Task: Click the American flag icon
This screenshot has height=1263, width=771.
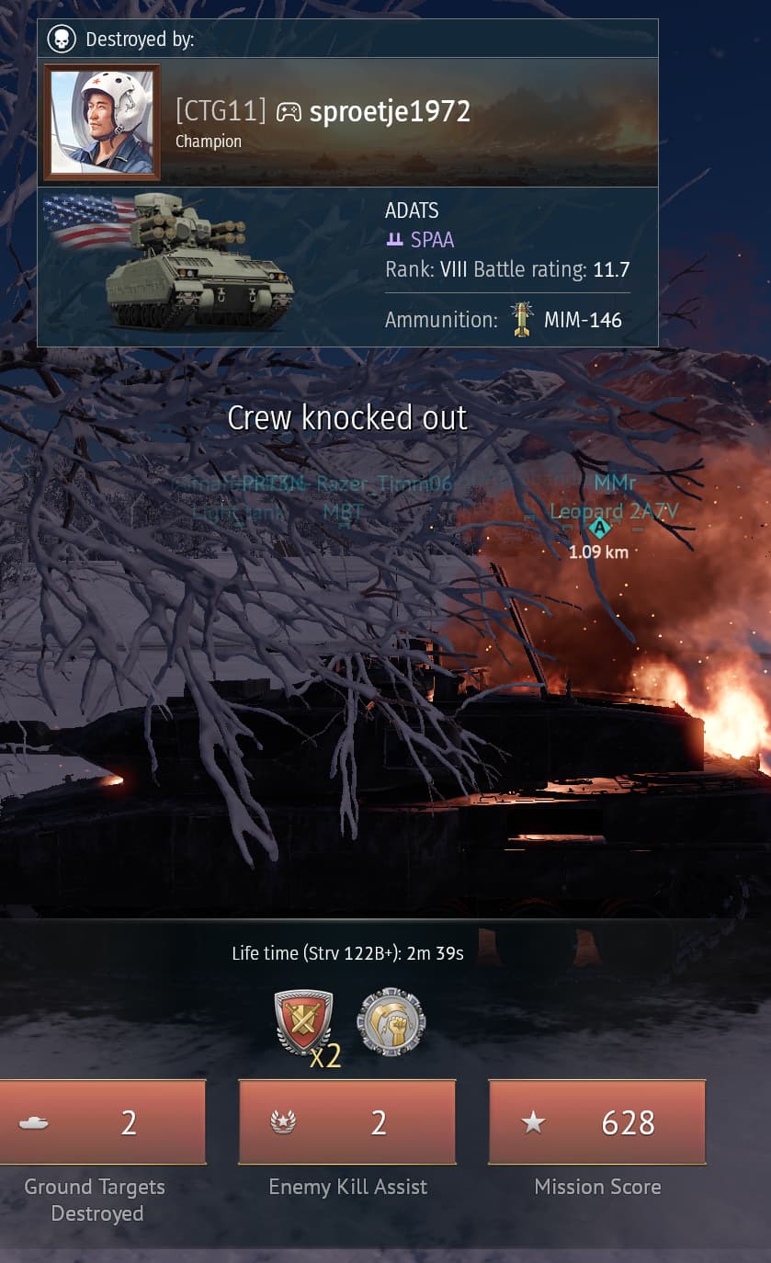Action: tap(89, 222)
